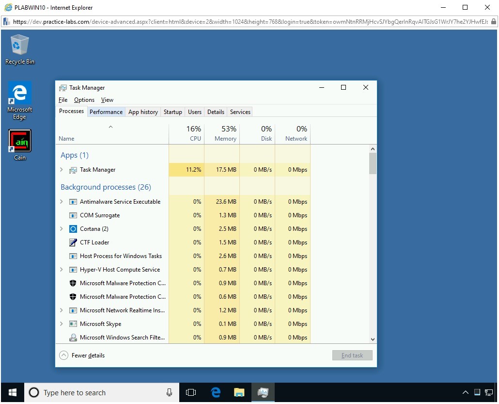
Task: Open the Cain desktop shortcut
Action: (x=19, y=144)
